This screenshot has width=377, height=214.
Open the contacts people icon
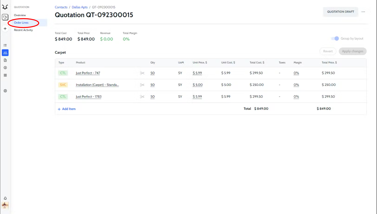[5, 53]
